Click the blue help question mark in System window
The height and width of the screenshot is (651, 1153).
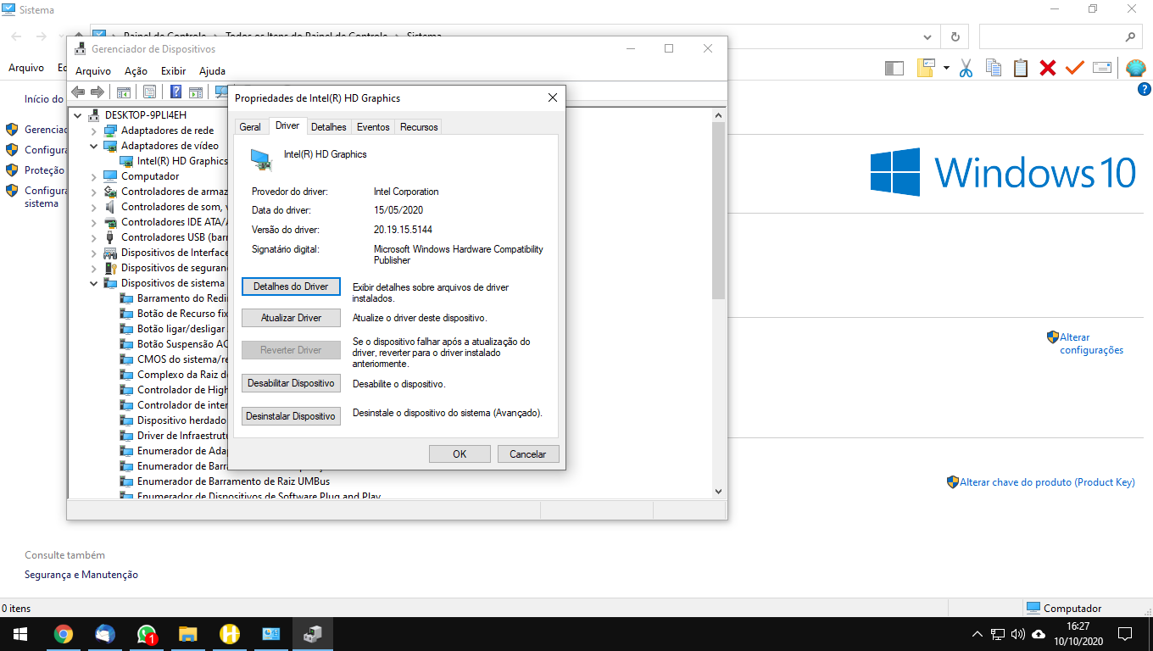coord(1144,90)
